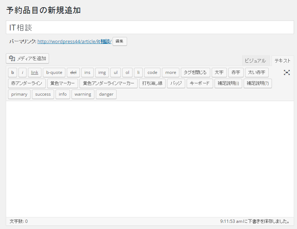Open the permalink URL for IT相談

[74, 41]
